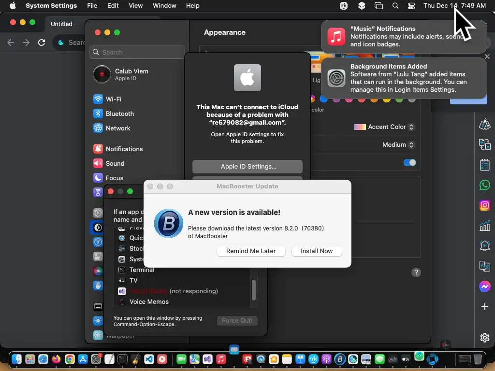The height and width of the screenshot is (371, 495).
Task: Click Remind Me Later button
Action: (251, 251)
